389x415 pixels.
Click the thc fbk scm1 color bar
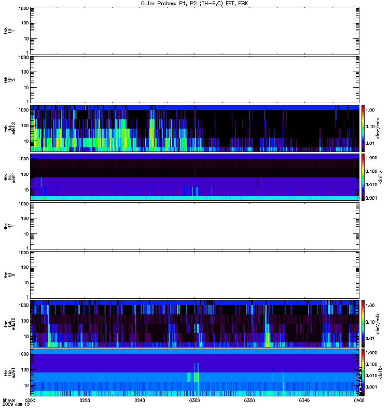(x=363, y=372)
